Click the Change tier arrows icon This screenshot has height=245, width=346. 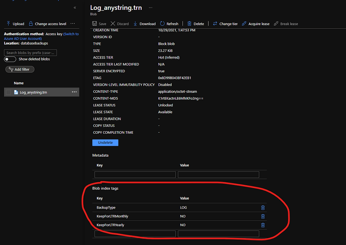[x=215, y=24]
